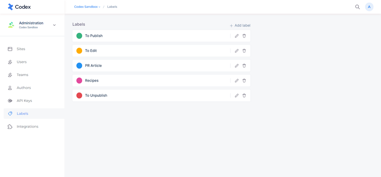Open the Codex Sandbox breadcrumb dropdown
Viewport: 381px width, 177px height.
click(87, 7)
